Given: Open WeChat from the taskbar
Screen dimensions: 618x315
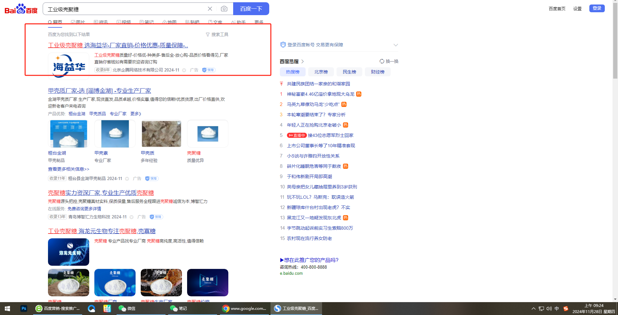Looking at the screenshot, I should pyautogui.click(x=127, y=309).
